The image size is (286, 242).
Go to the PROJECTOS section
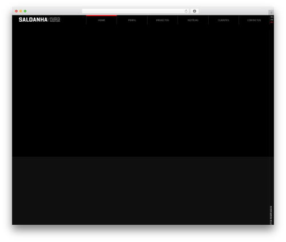click(162, 20)
